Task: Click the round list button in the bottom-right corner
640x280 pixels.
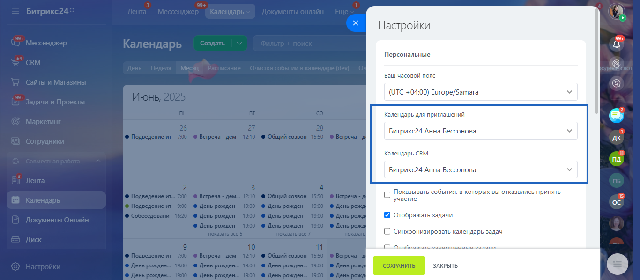Action: point(617,264)
